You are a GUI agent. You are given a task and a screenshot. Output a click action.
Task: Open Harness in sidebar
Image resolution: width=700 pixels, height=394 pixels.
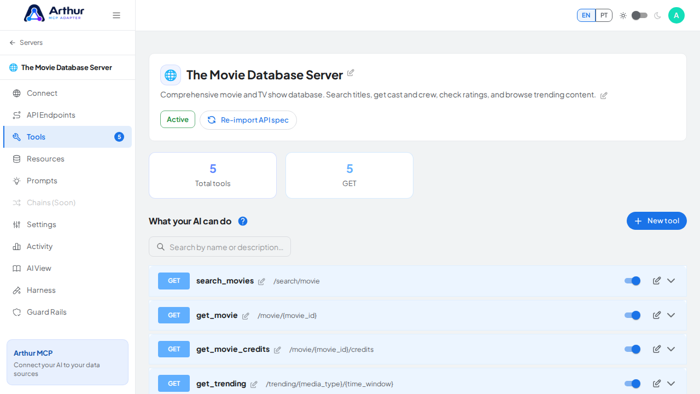click(67, 290)
